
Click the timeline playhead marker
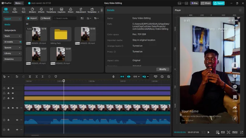click(64, 81)
